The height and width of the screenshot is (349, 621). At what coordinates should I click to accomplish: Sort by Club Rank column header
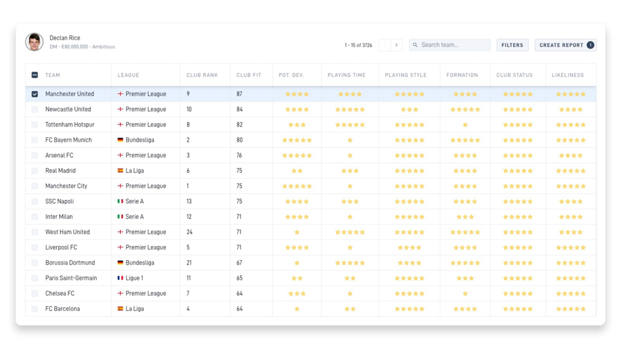202,75
